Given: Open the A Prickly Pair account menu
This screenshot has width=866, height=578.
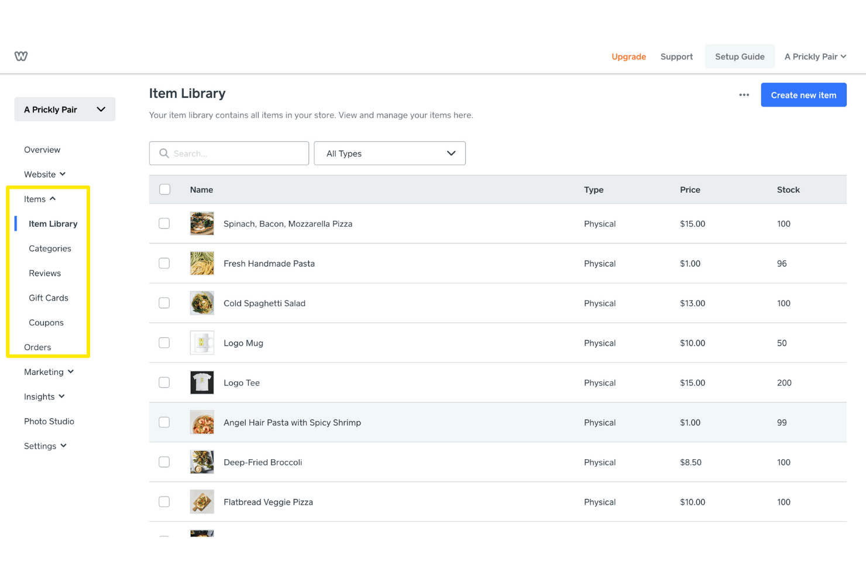Looking at the screenshot, I should tap(815, 57).
